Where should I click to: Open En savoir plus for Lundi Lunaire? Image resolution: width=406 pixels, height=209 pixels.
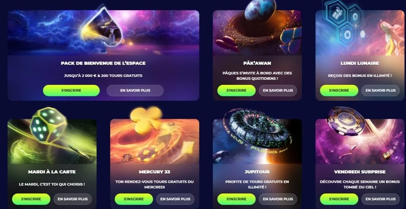[381, 90]
